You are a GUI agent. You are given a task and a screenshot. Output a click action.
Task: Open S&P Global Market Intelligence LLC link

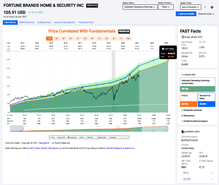pyautogui.click(x=46, y=148)
